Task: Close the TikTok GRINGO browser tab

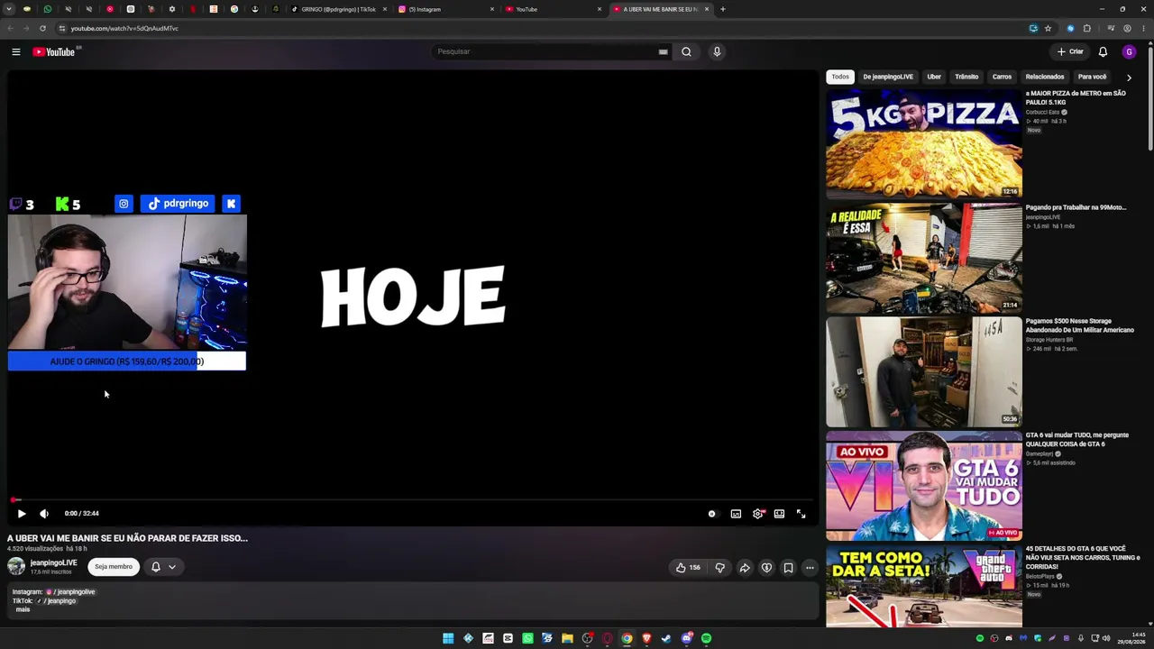Action: pyautogui.click(x=385, y=9)
